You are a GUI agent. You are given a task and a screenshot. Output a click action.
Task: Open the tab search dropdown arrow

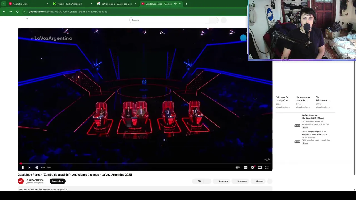[4, 4]
